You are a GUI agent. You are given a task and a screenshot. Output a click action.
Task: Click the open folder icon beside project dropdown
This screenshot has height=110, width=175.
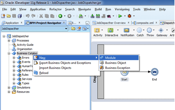(73, 29)
